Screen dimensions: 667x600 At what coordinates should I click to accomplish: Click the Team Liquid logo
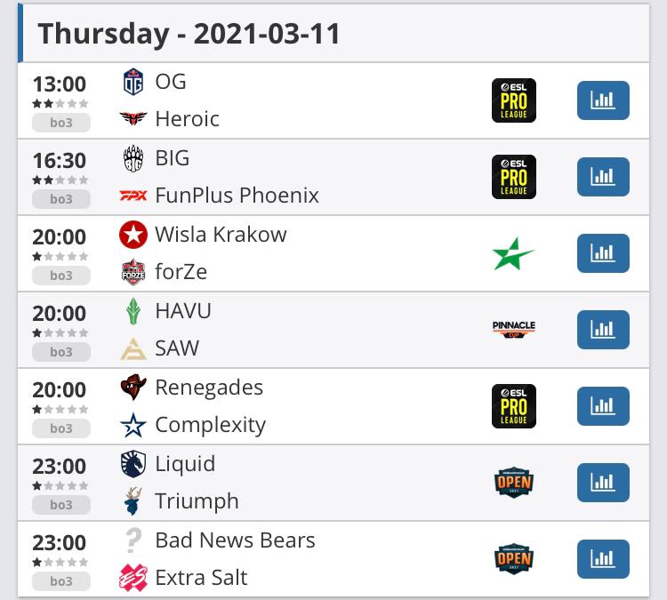point(133,464)
